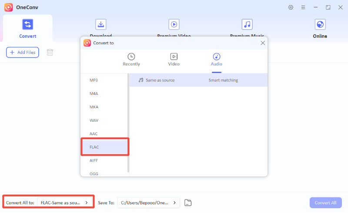The height and width of the screenshot is (213, 348).
Task: Minimize the OneConv window
Action: pos(315,7)
